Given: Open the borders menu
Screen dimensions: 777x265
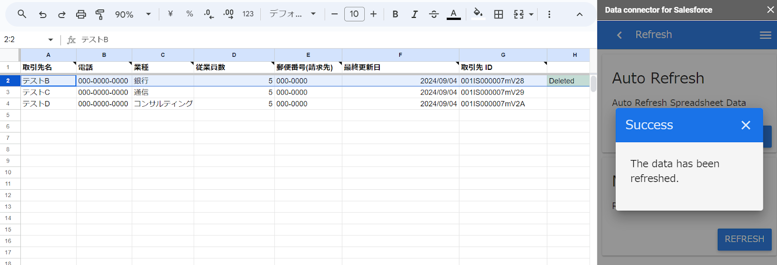Looking at the screenshot, I should pos(498,14).
